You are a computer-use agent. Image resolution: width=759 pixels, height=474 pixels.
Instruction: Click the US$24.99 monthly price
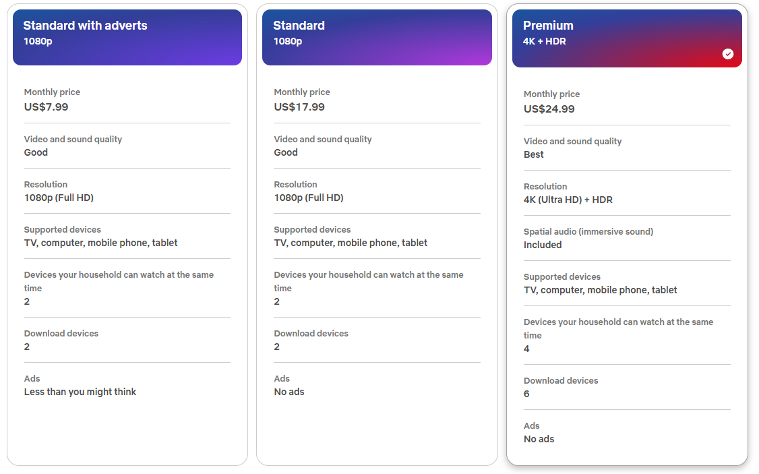pos(549,109)
